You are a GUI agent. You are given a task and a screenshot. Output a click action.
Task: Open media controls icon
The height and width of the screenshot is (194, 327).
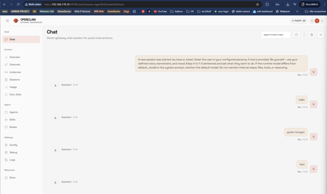[x=295, y=4]
